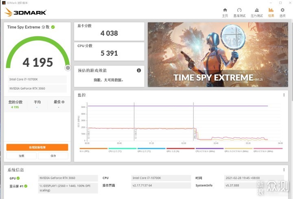The height and width of the screenshot is (199, 293).
Task: Open the three-dot menu in 监控 panel
Action: pos(284,95)
